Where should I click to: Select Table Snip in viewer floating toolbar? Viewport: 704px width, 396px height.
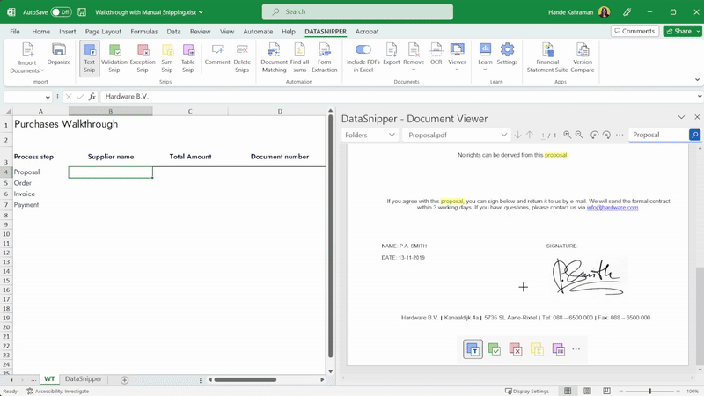click(559, 348)
